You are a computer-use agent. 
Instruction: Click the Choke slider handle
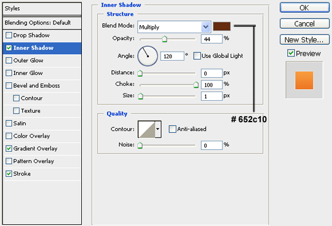tap(196, 85)
